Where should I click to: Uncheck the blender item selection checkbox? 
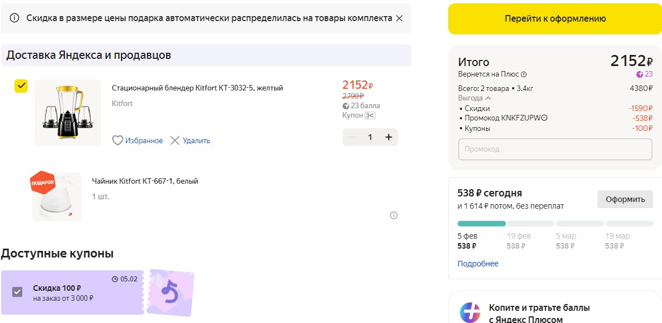tap(21, 86)
